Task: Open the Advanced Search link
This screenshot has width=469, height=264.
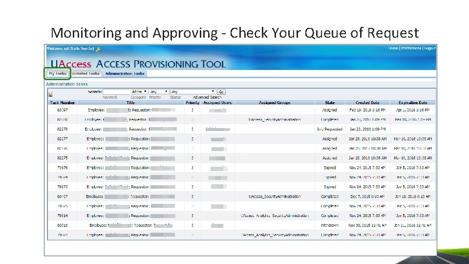Action: 207,97
